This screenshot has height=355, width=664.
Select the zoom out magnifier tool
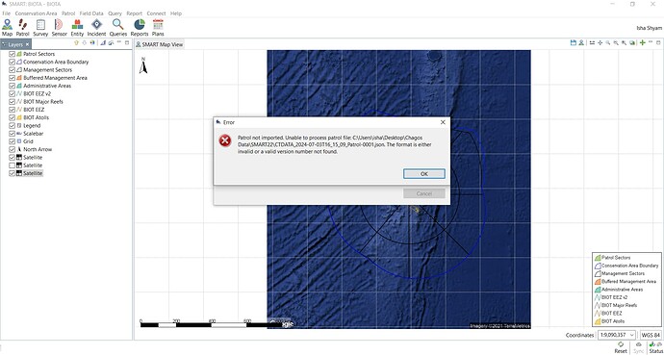coord(616,42)
